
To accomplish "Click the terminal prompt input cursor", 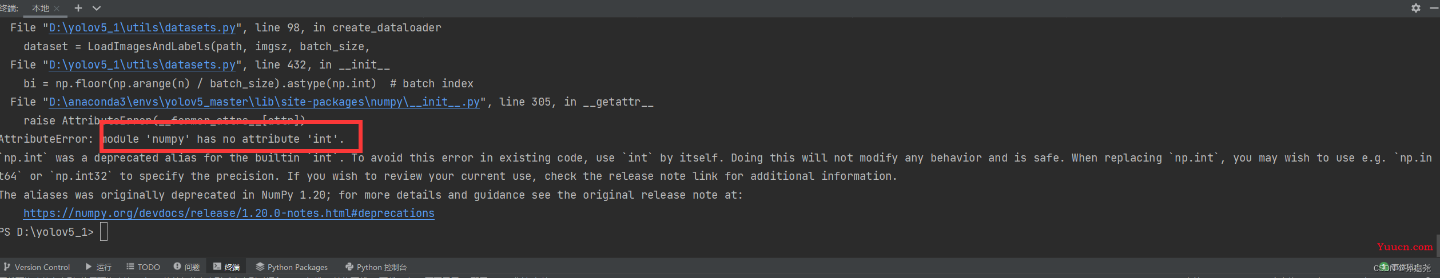I will point(104,231).
